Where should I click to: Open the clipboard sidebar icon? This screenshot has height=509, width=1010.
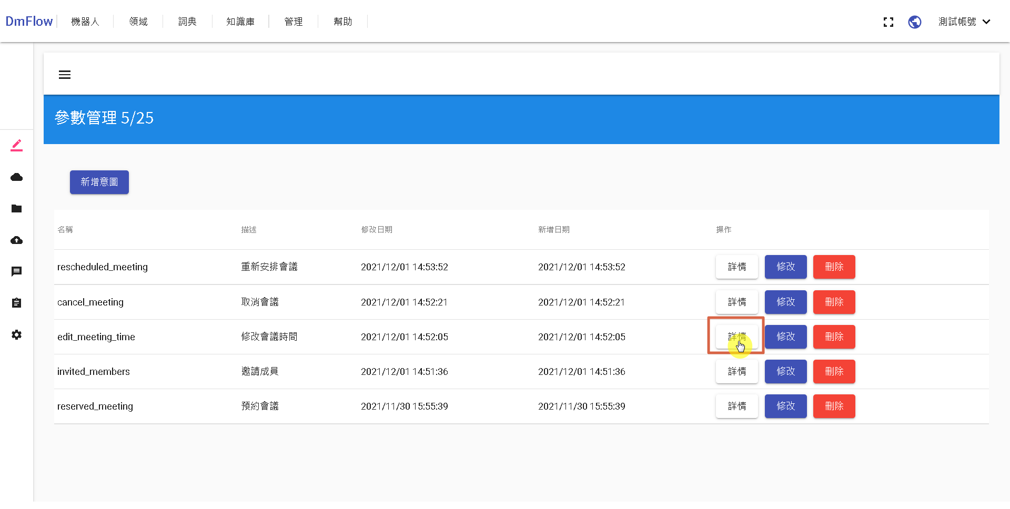[x=17, y=303]
